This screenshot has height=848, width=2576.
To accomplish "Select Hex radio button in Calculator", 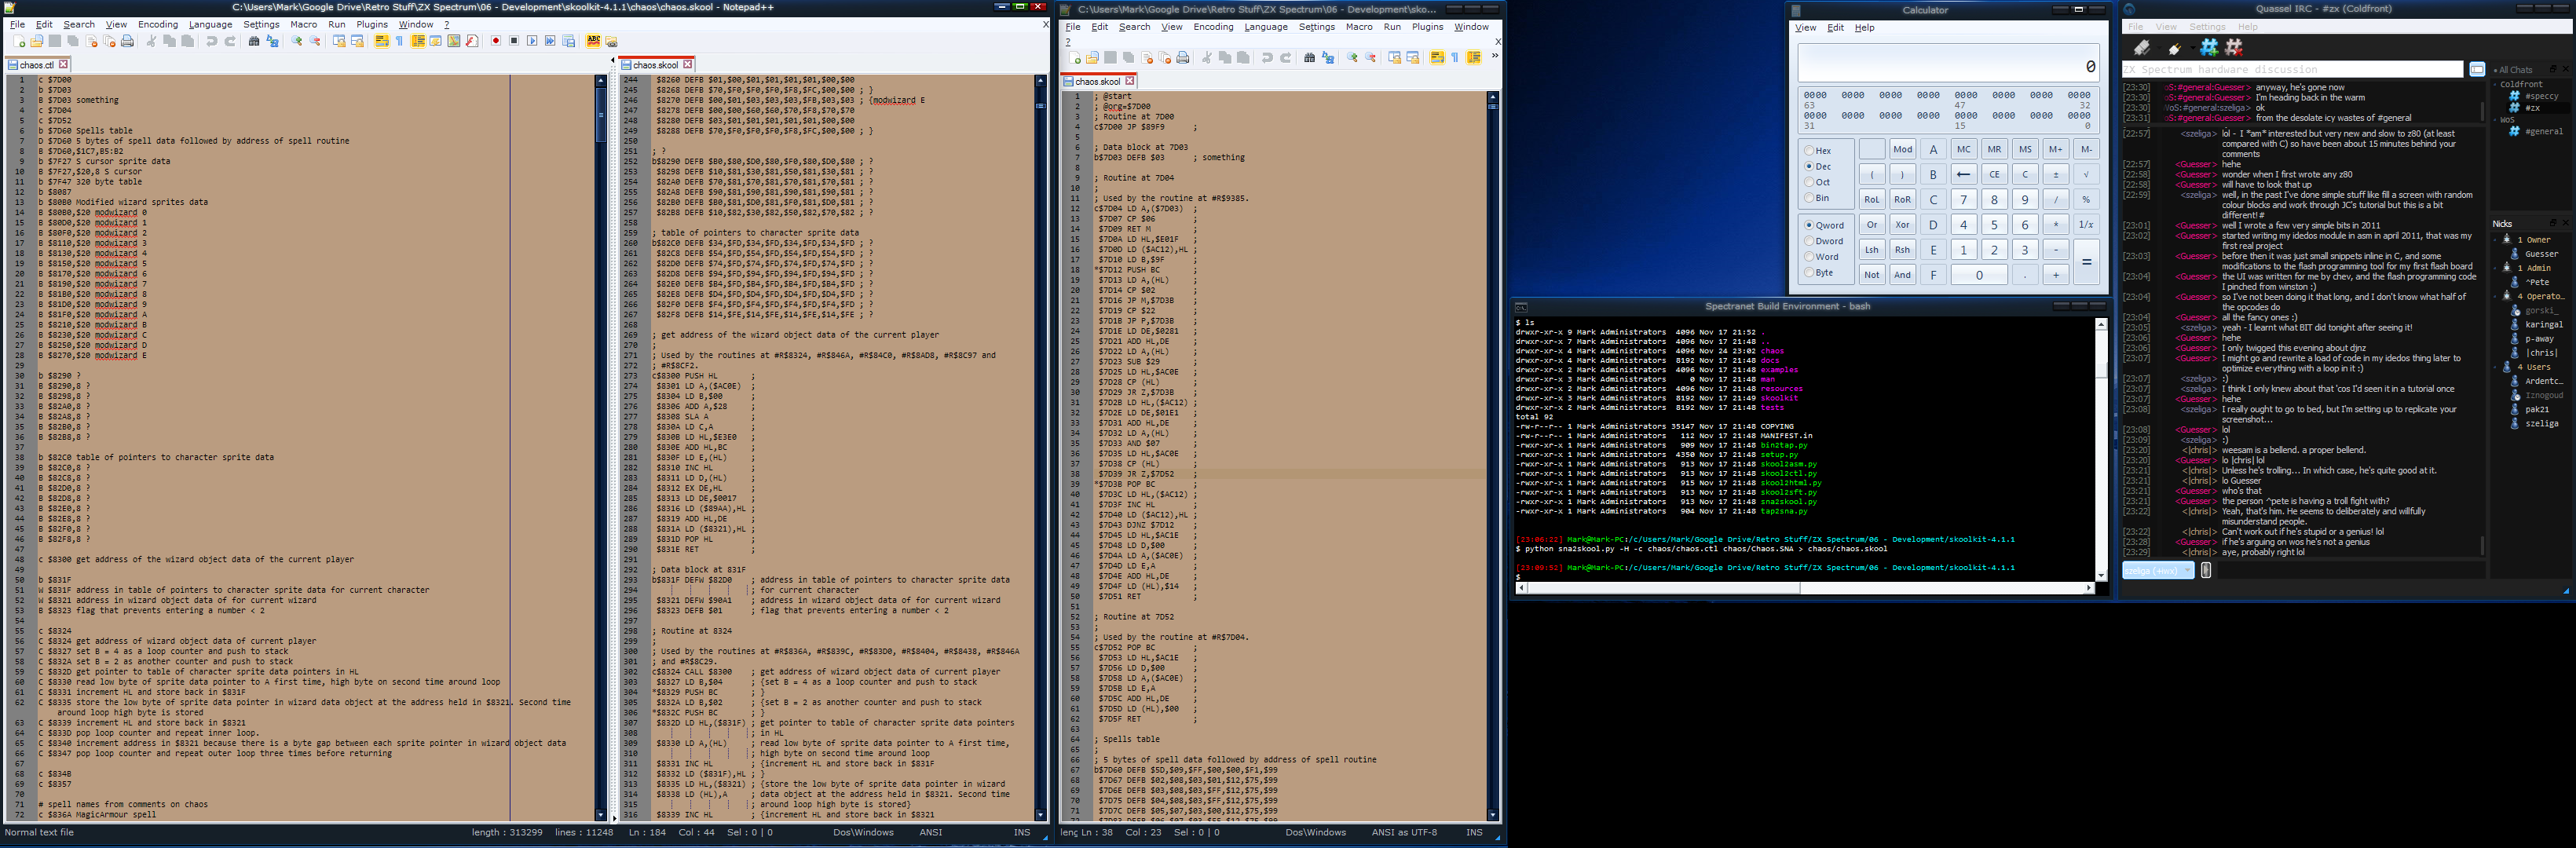I will [x=1809, y=151].
